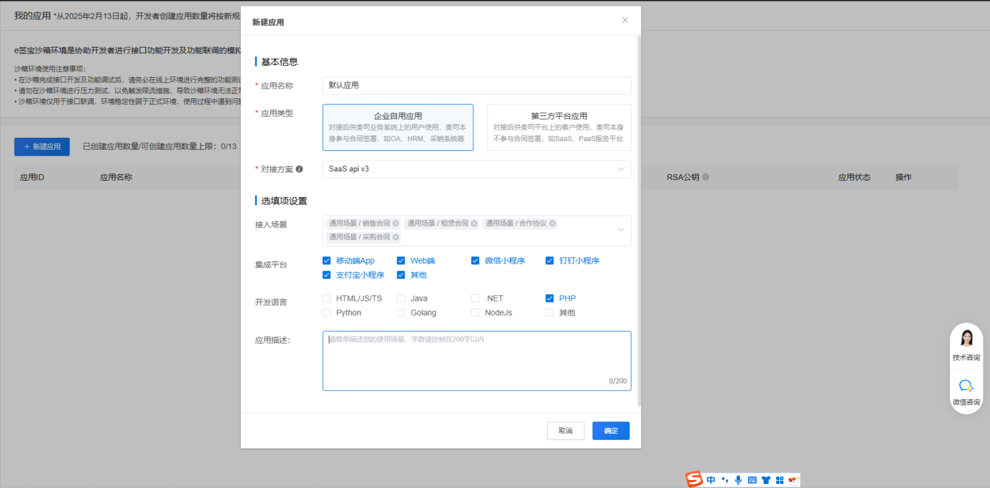Uncheck the PHP language checkbox
Screen dimensions: 990x488
click(x=550, y=298)
